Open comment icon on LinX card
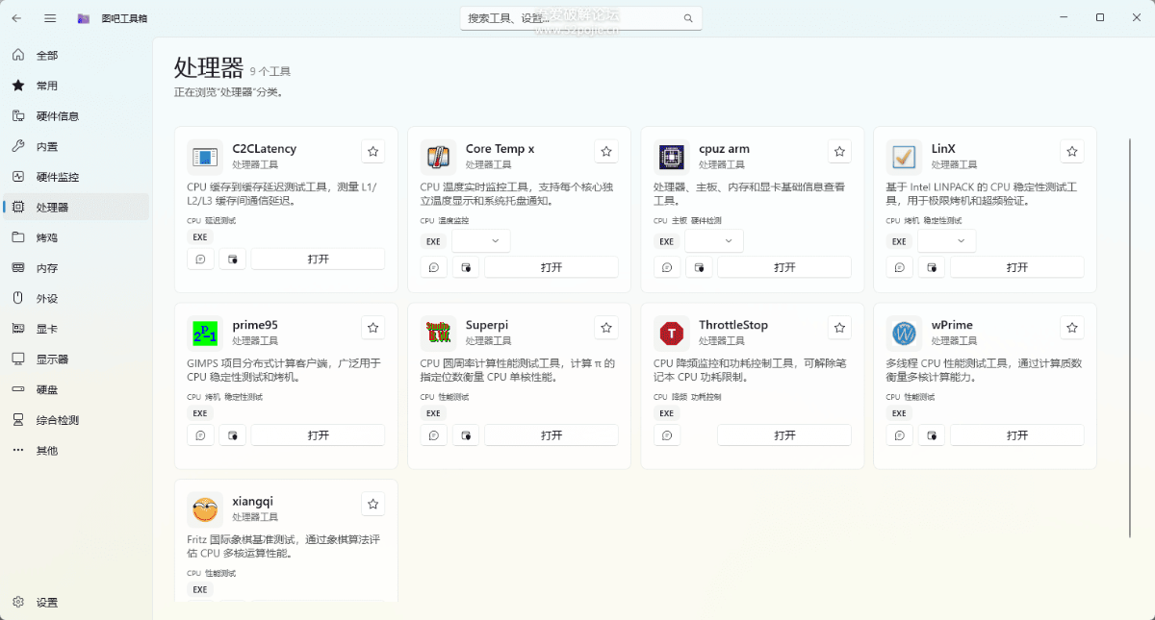1155x620 pixels. 899,267
